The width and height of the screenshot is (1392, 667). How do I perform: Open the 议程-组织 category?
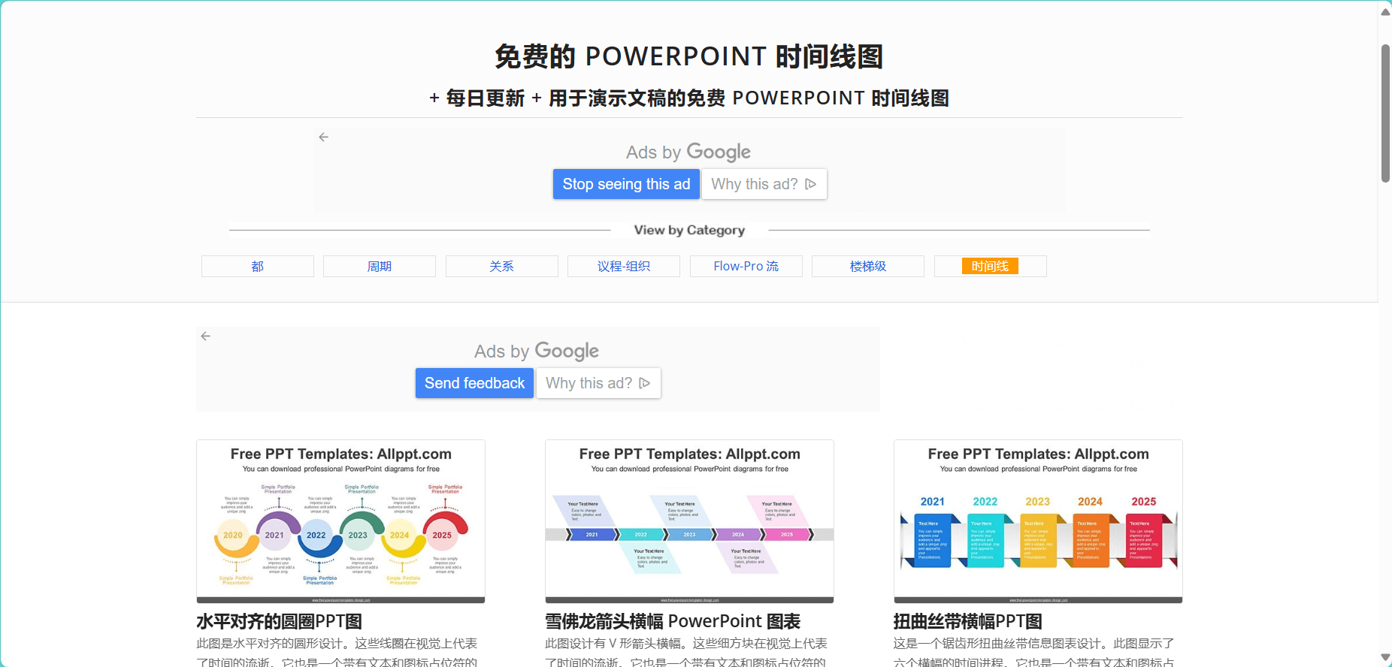pos(623,267)
